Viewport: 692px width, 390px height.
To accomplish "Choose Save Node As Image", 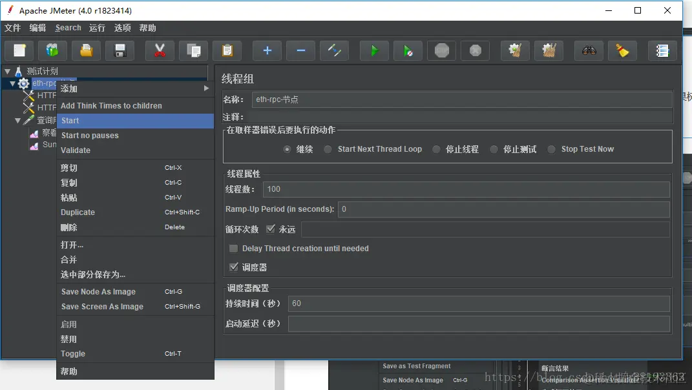I will (135, 292).
